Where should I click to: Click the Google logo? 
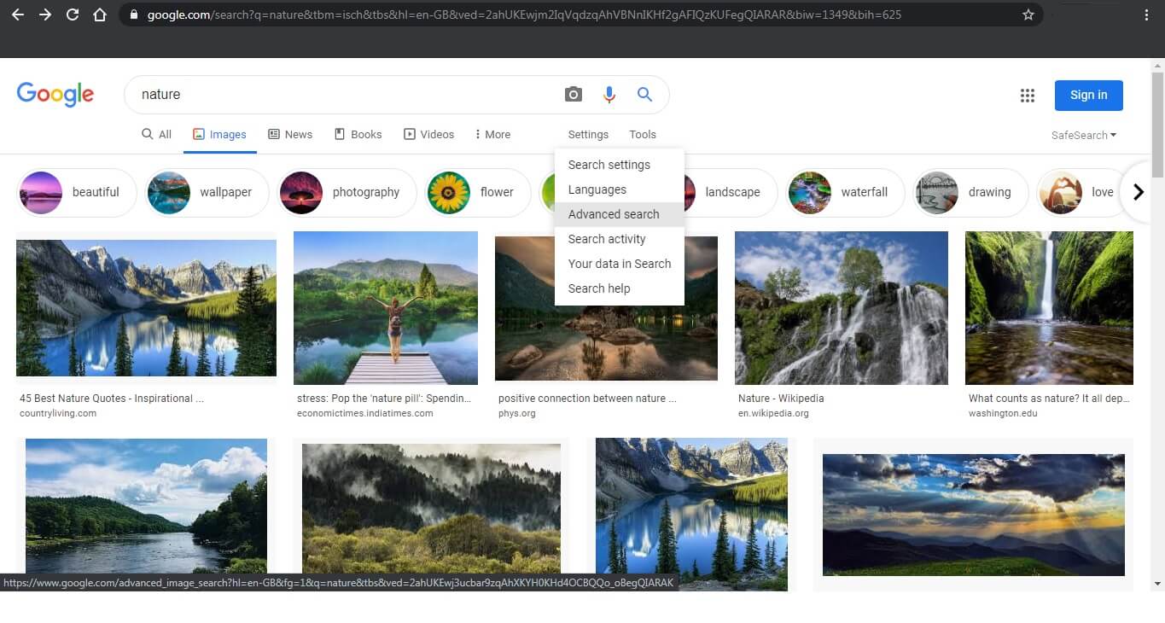coord(55,94)
